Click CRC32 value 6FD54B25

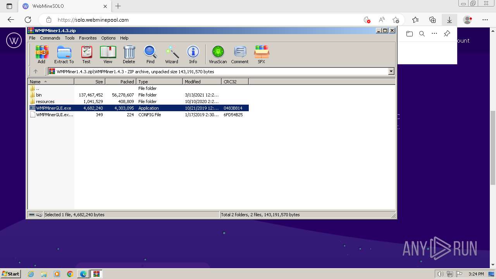233,115
